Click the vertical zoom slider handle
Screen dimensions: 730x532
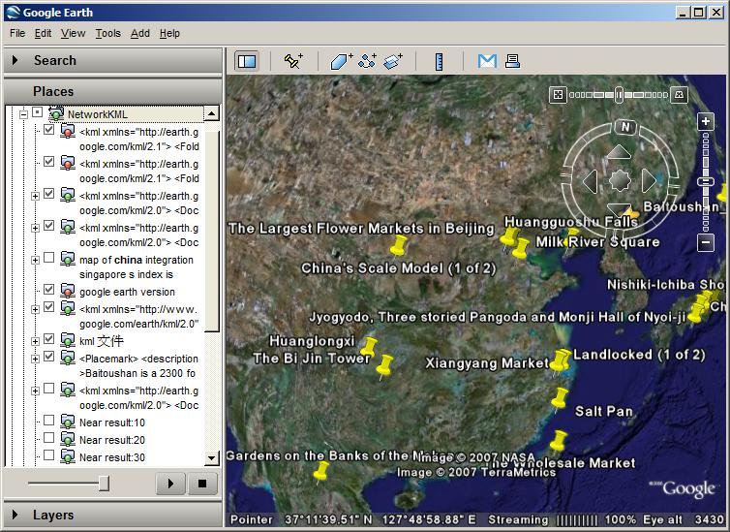(x=706, y=181)
